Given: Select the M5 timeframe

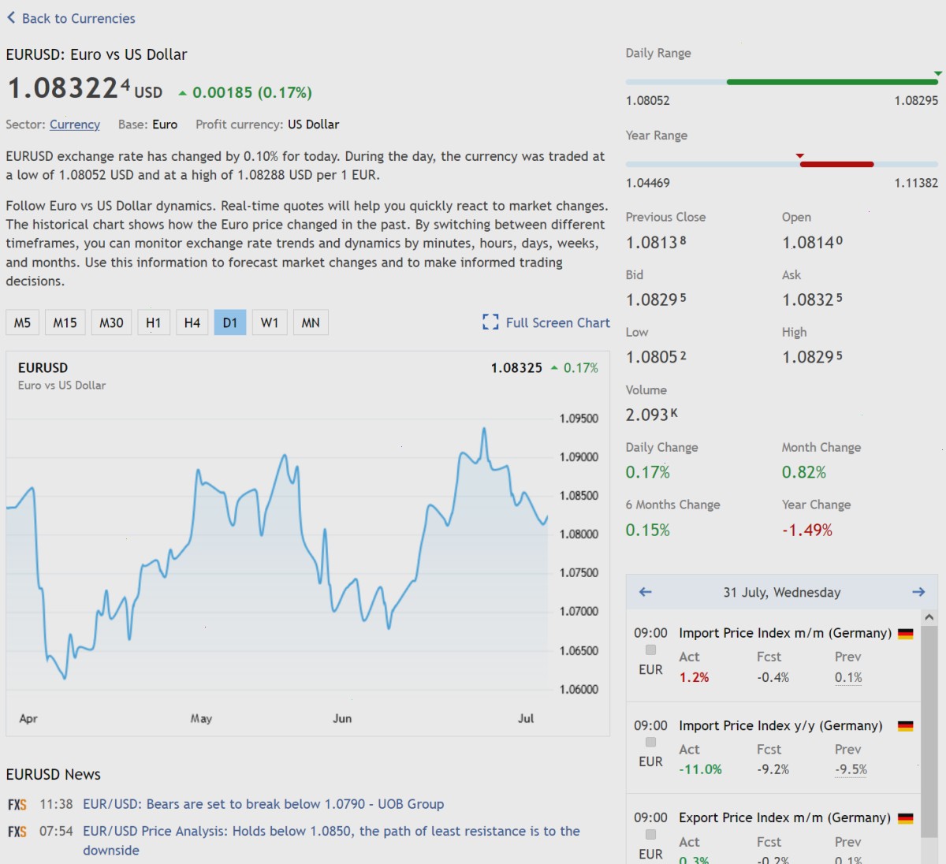Looking at the screenshot, I should 22,322.
